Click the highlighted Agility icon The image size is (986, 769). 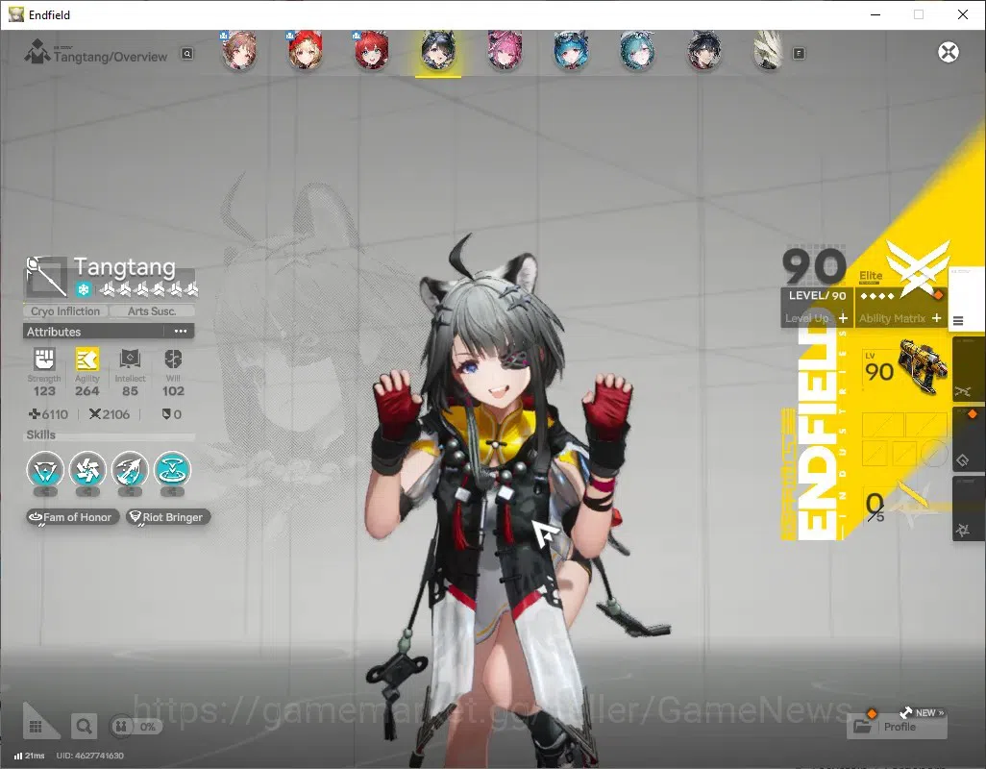pos(86,360)
